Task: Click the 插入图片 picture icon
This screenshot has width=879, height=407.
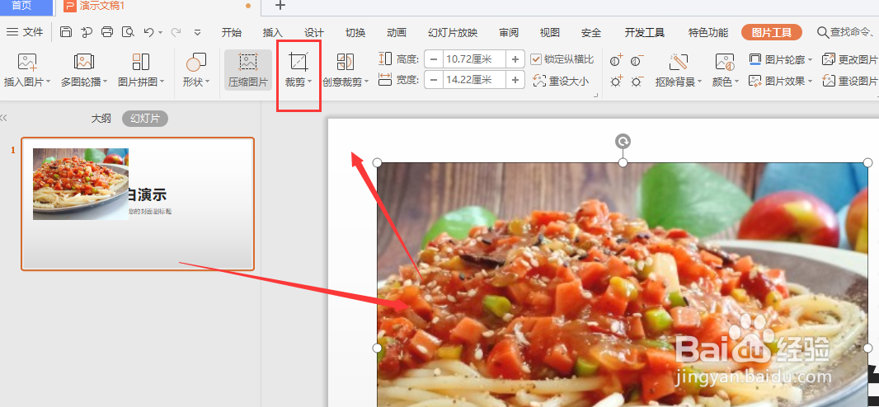Action: pyautogui.click(x=27, y=62)
